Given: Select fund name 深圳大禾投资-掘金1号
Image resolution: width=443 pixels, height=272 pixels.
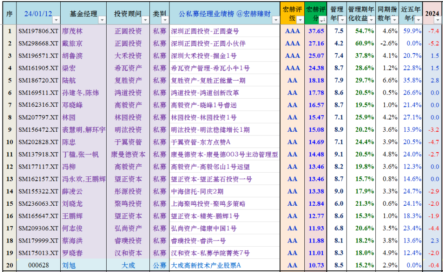Looking at the screenshot, I should (x=225, y=56).
